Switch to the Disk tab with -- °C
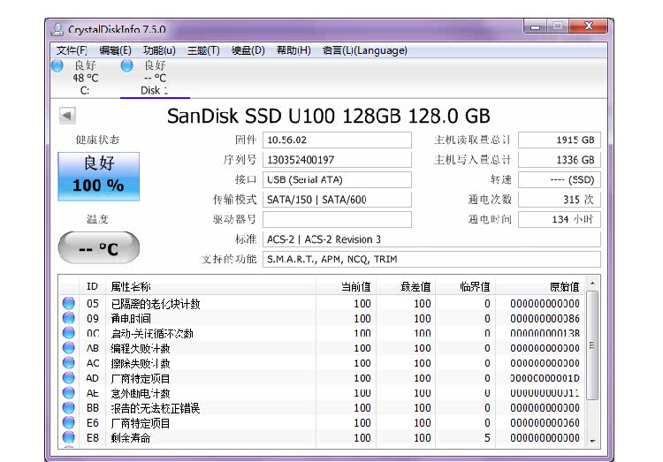Screen dimensions: 663x462 [155, 79]
